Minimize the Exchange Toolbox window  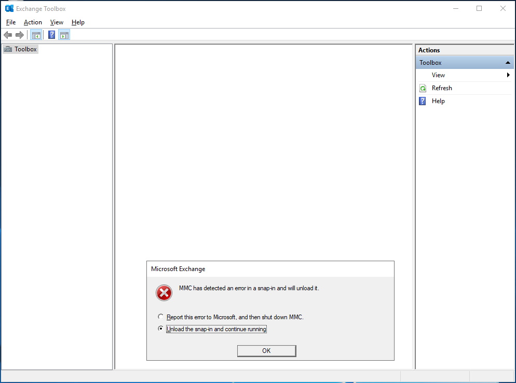456,8
